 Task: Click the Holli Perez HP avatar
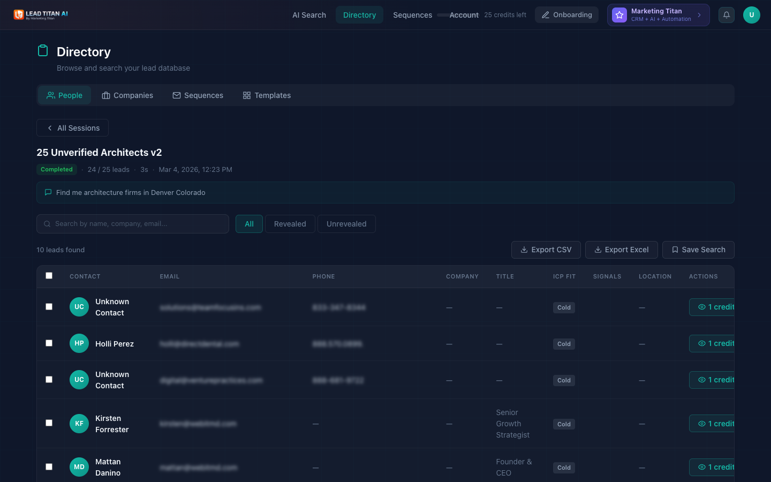(x=79, y=343)
